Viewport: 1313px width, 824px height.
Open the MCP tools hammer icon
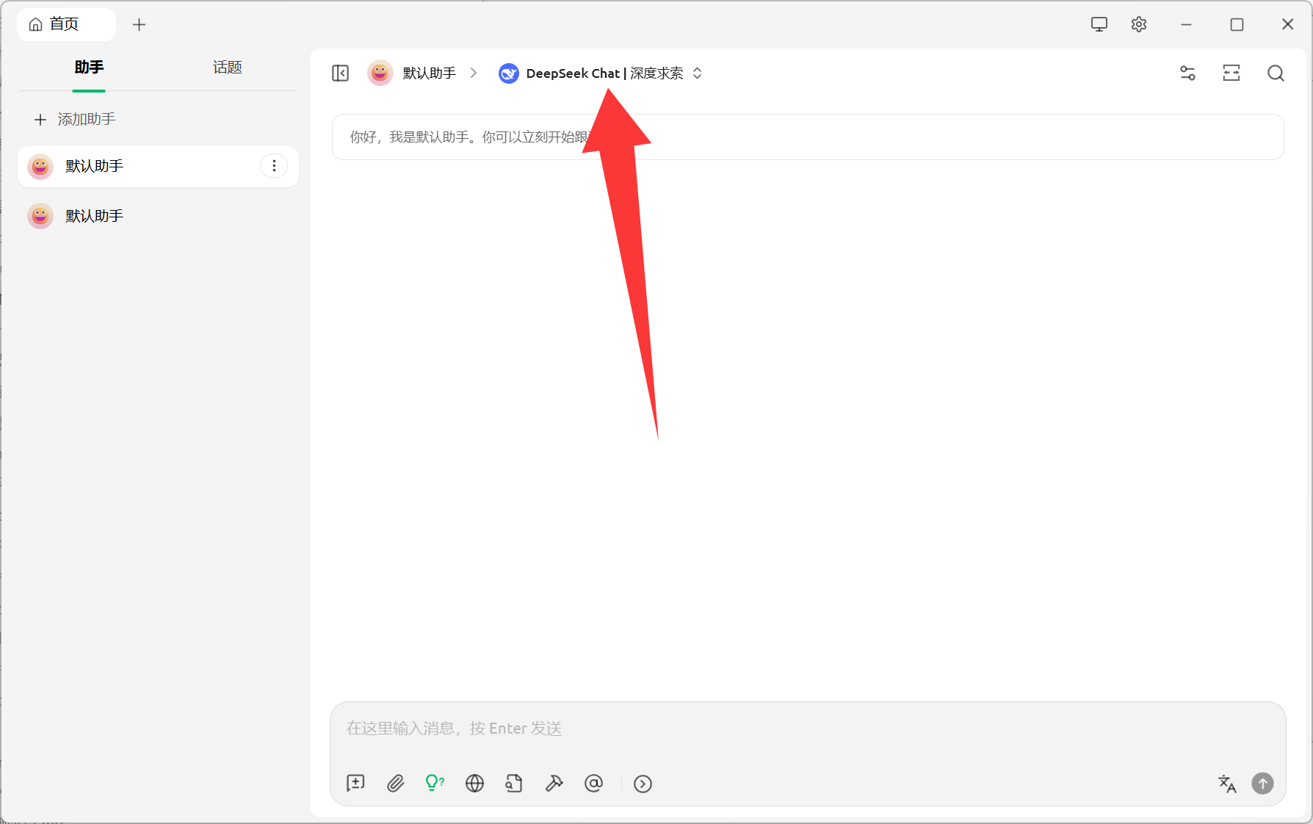click(x=554, y=784)
